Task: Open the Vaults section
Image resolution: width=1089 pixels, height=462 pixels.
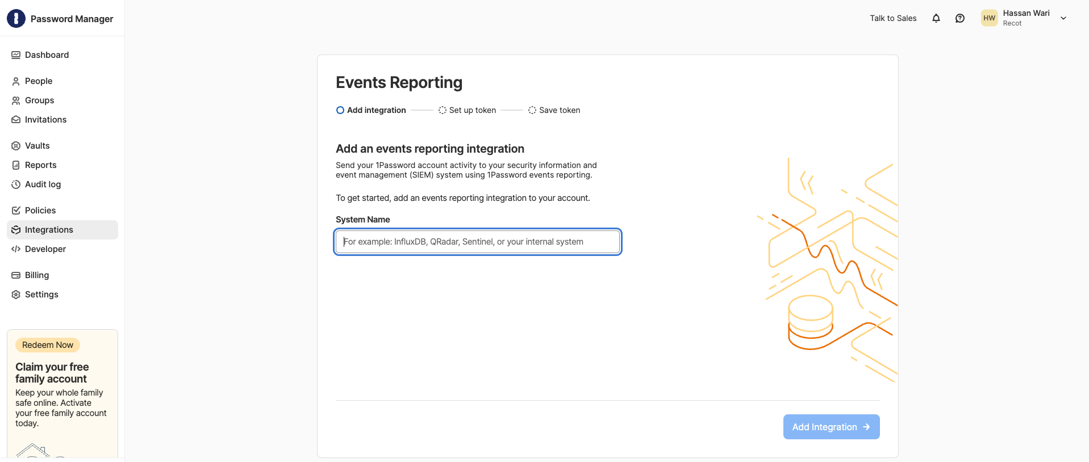Action: click(x=62, y=146)
